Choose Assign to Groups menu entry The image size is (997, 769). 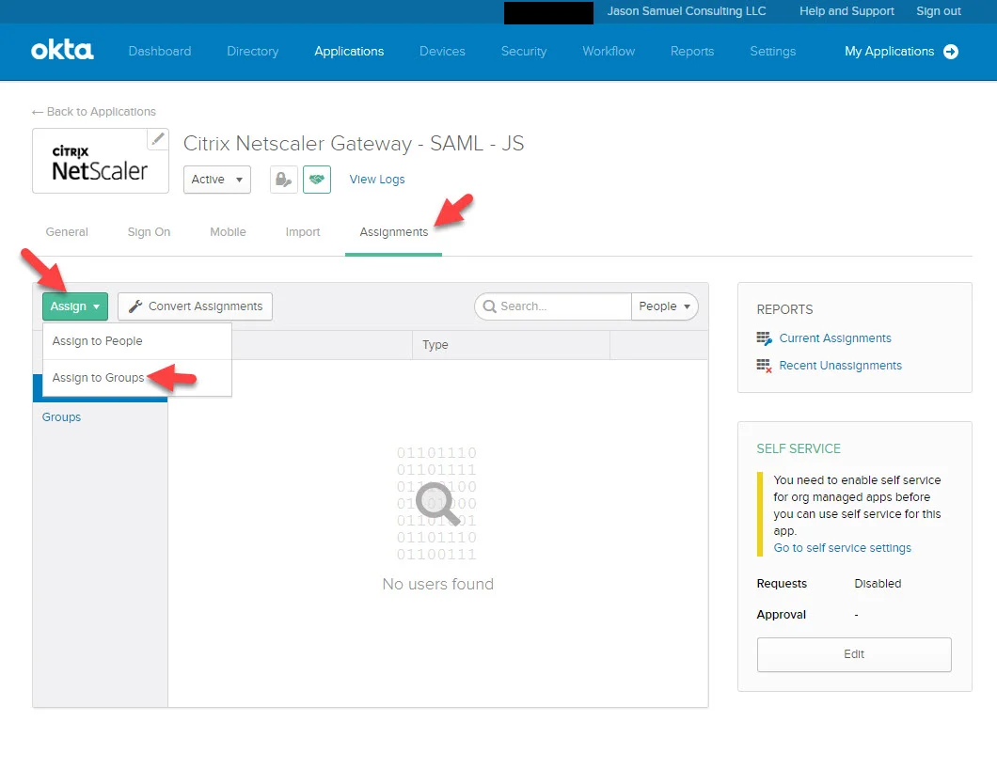[x=136, y=378]
